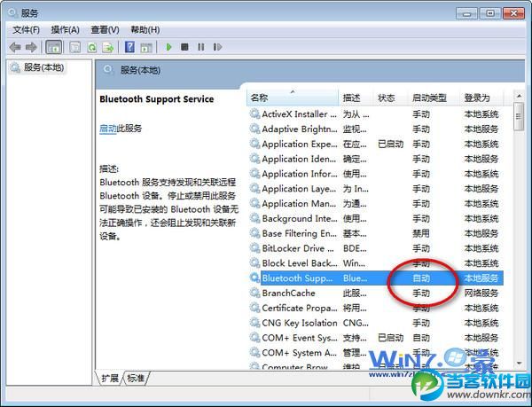532x407 pixels.
Task: Open the 文件(F) menu
Action: click(26, 30)
